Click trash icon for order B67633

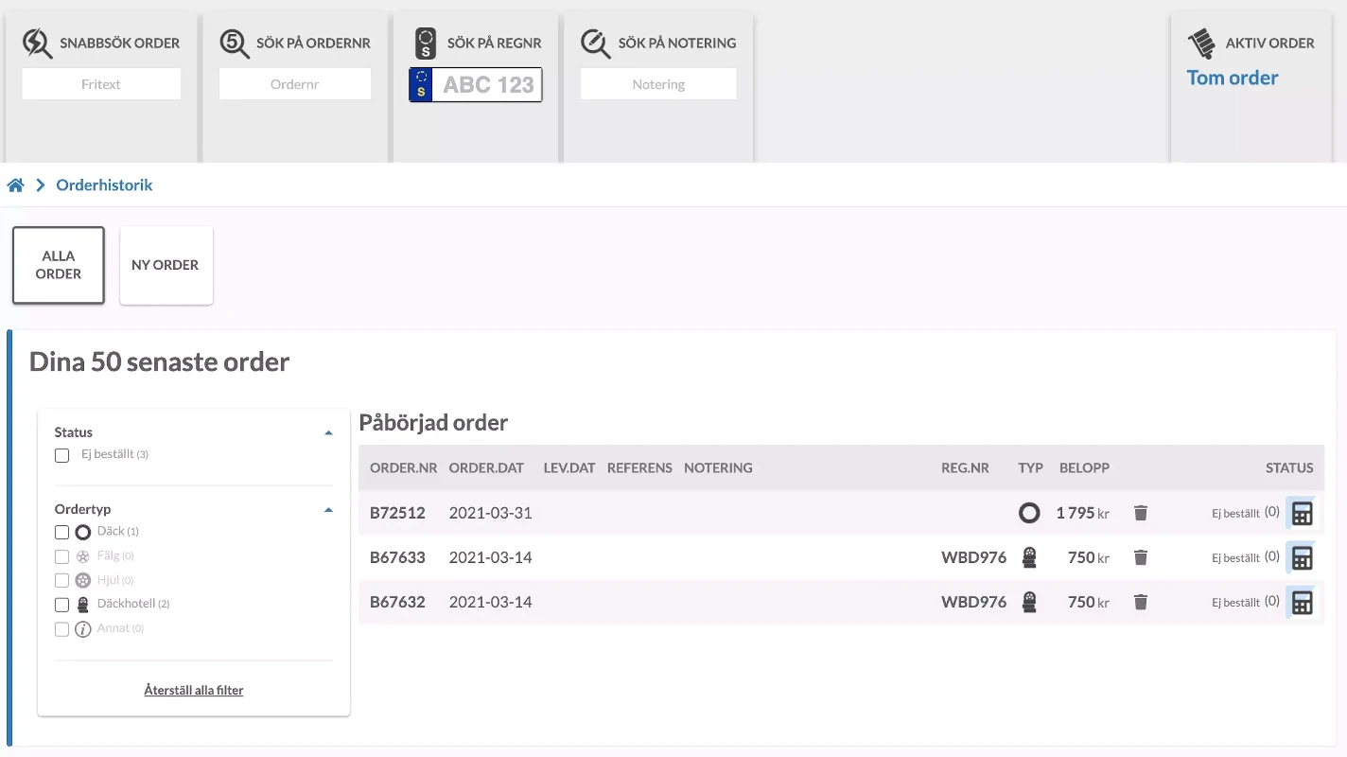pos(1141,557)
